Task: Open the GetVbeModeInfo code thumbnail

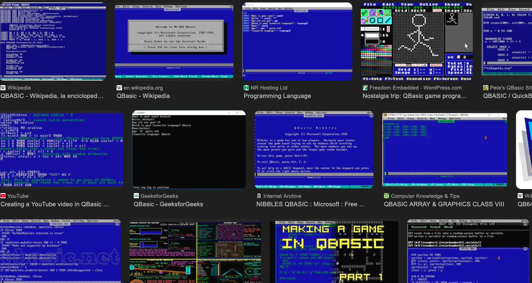Action: pos(60,251)
